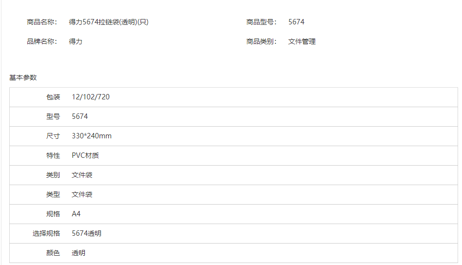
Task: Select 文件袋 value in 类别 row
Action: click(82, 175)
